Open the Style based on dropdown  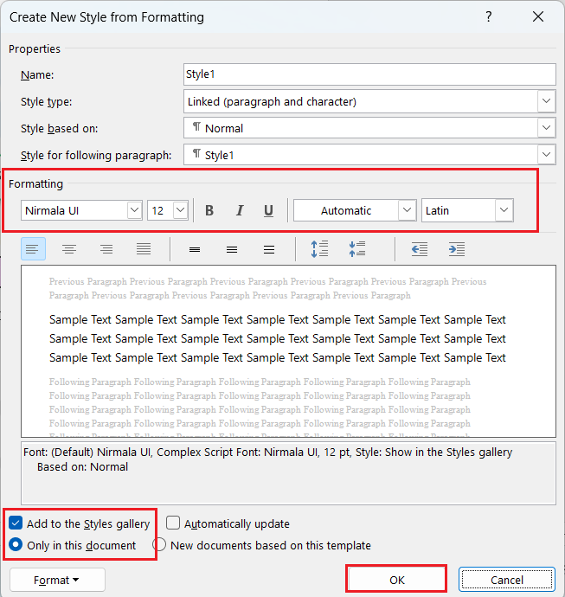point(546,128)
